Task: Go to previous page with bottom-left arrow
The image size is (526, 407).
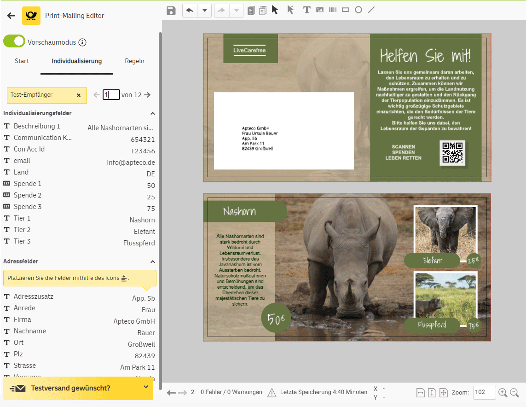Action: tap(171, 393)
